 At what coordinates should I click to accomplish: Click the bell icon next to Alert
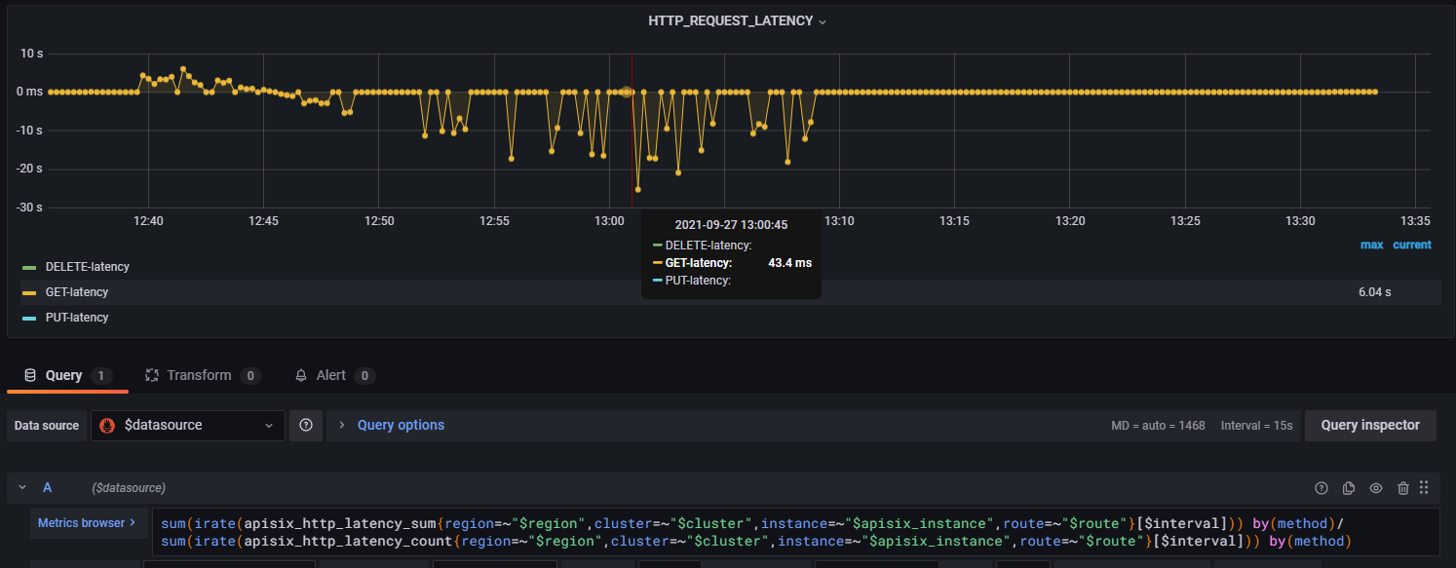coord(301,375)
